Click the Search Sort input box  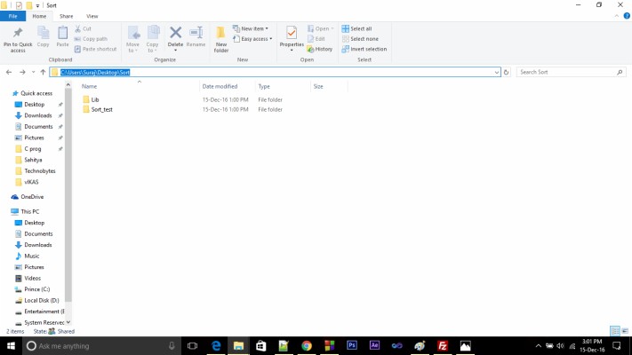569,72
